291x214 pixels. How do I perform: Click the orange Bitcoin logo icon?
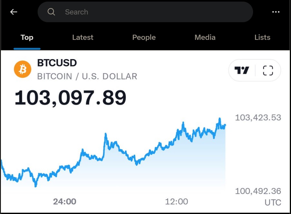[23, 69]
